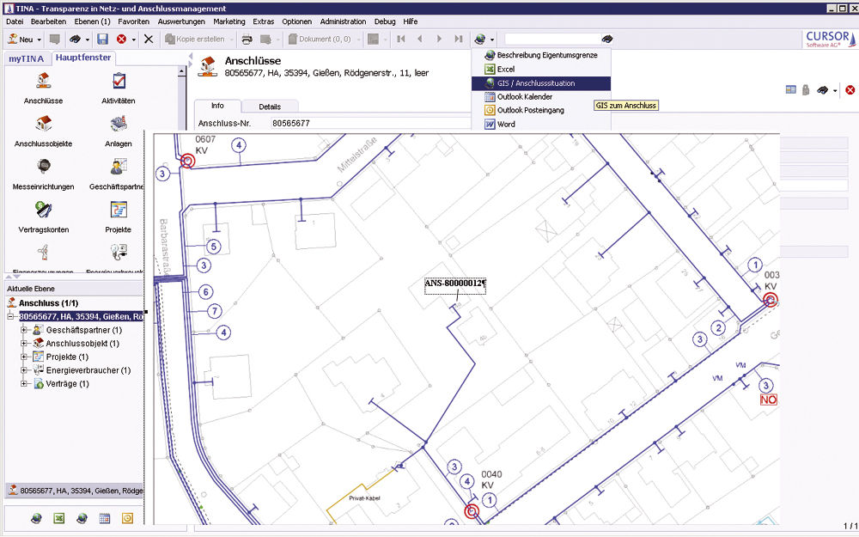Switch to the myTINA tab
The image size is (859, 537).
pos(28,58)
